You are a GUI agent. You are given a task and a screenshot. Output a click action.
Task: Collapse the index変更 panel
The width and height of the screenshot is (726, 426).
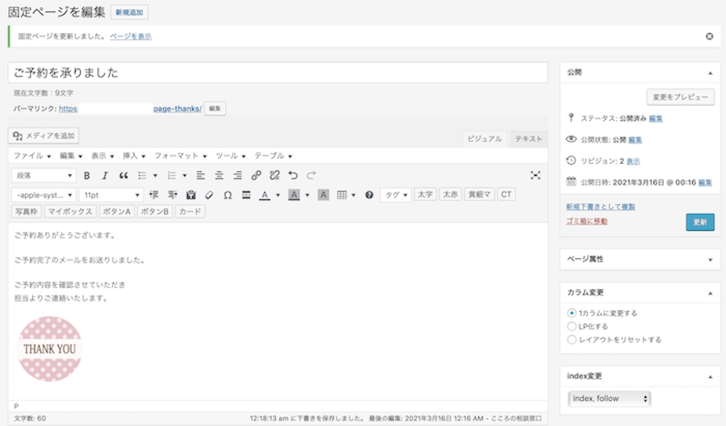point(710,377)
